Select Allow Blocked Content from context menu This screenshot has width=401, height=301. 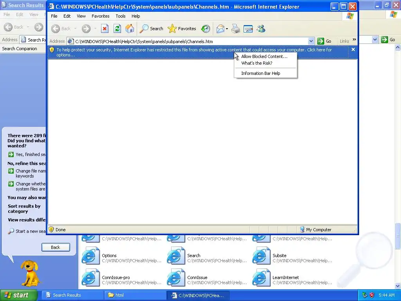pyautogui.click(x=264, y=56)
